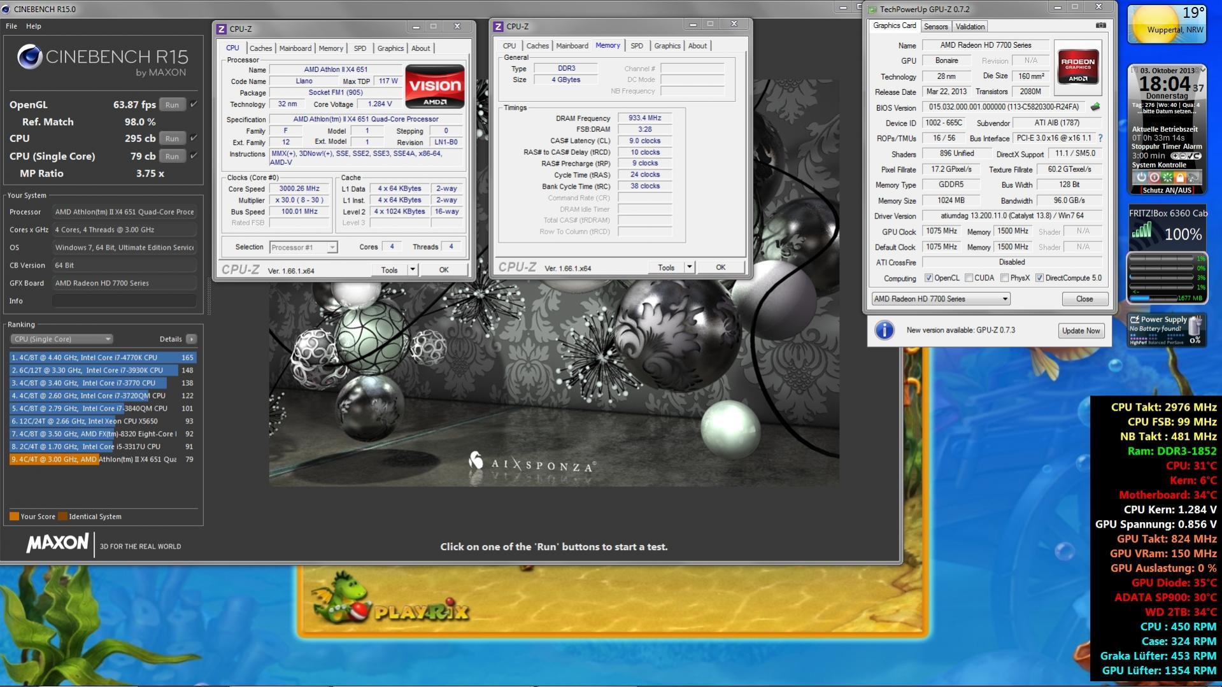Click the CPU-Z icon in the left CPU-Z title bar

tap(222, 29)
